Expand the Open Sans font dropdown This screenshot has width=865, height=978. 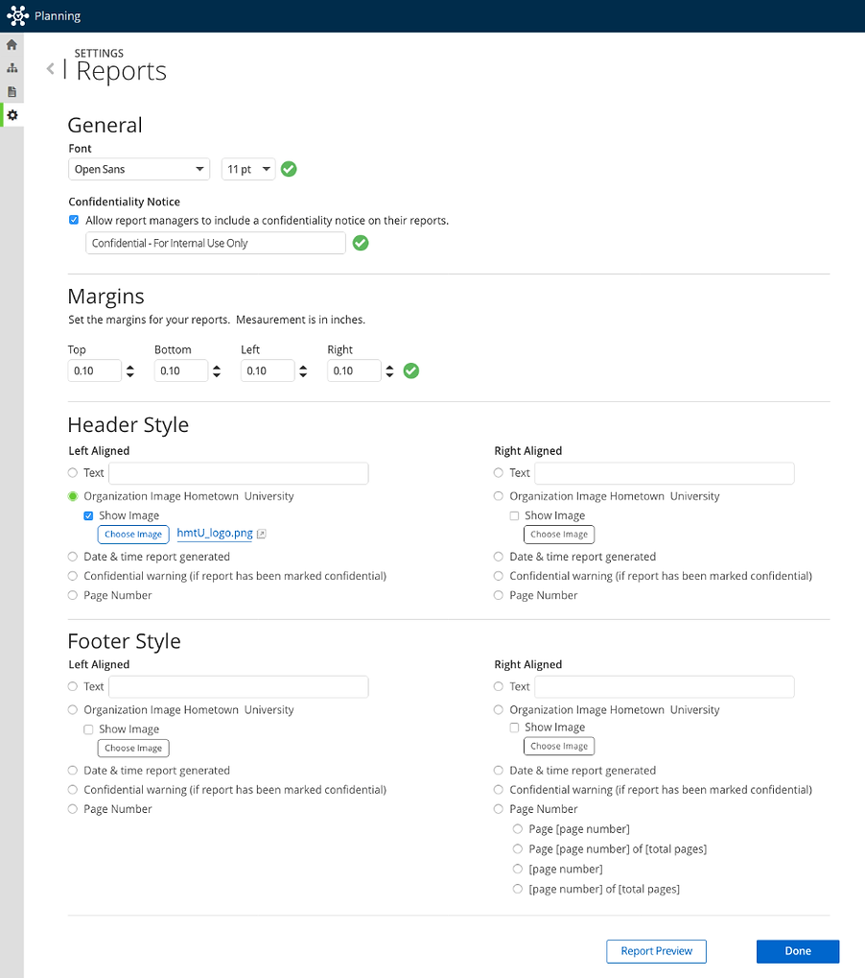[x=139, y=169]
